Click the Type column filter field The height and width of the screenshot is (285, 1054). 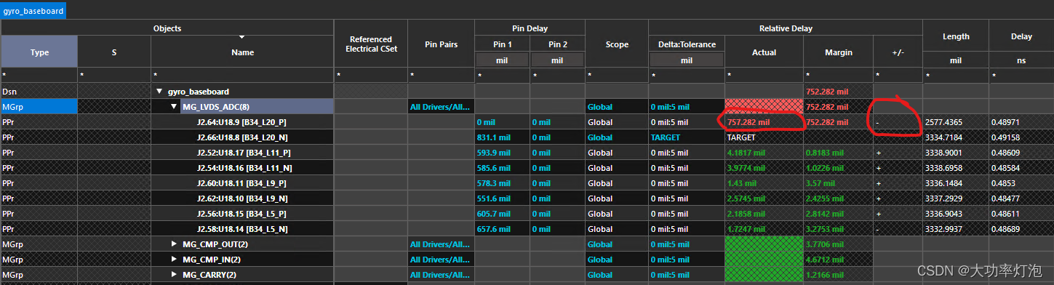[39, 76]
